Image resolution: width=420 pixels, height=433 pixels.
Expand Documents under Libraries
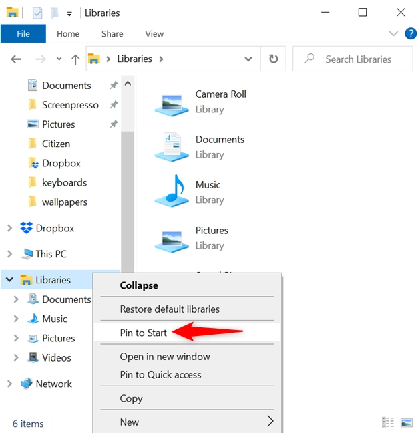tap(16, 299)
